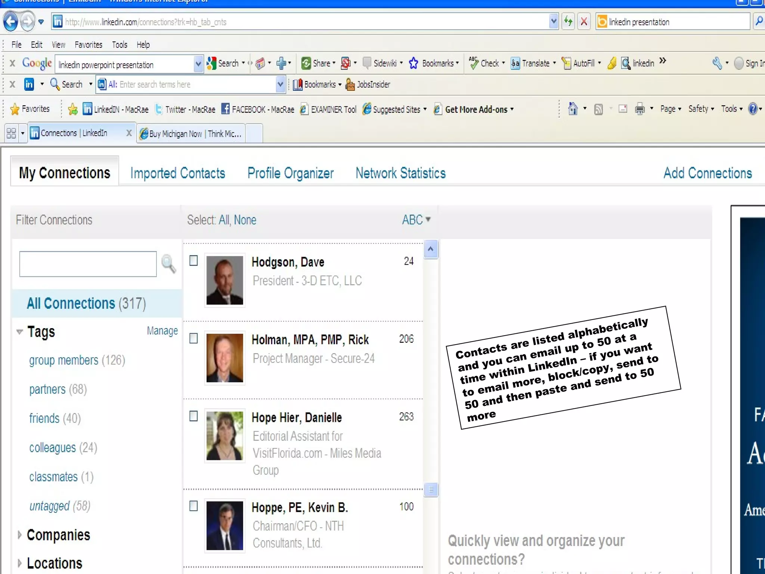This screenshot has width=765, height=574.
Task: Click Danielle Hope Hier's profile photo
Action: [225, 436]
